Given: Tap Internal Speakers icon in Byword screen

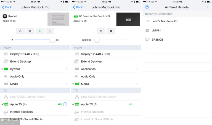Looking at the screenshot, I should [6, 112].
